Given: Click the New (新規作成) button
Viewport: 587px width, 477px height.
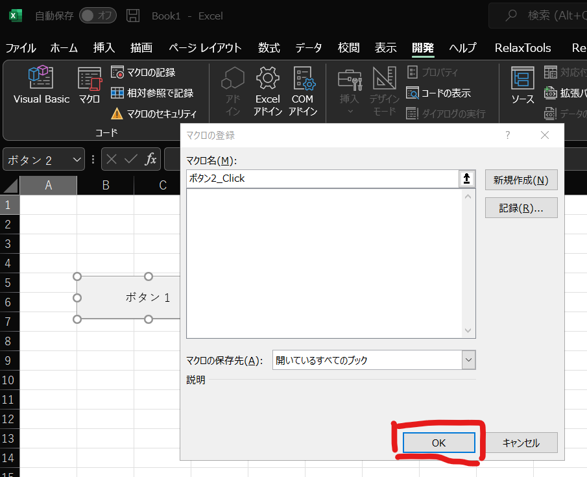Looking at the screenshot, I should [x=521, y=180].
